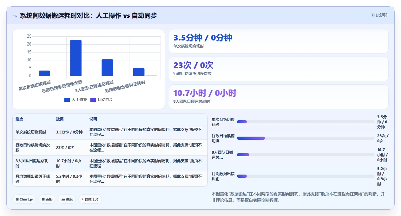This screenshot has height=216, width=401.
Task: Click table cell 行政日均系统切换次数
Action: (x=33, y=148)
